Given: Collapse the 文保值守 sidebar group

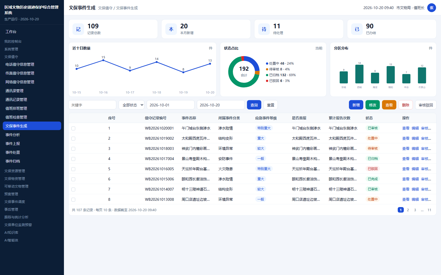Looking at the screenshot, I should [11, 57].
